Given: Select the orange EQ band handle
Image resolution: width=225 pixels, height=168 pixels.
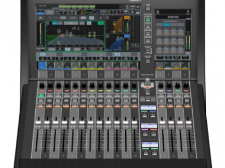Looking at the screenshot, I should (x=71, y=35).
